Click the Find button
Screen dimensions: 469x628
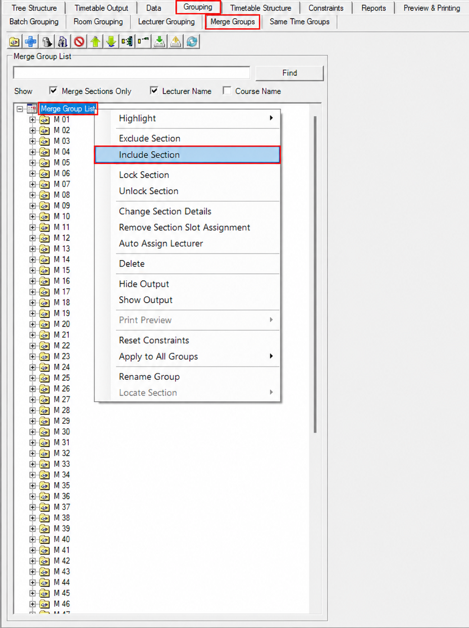290,73
